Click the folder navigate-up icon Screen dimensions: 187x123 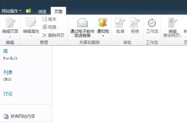[29, 11]
